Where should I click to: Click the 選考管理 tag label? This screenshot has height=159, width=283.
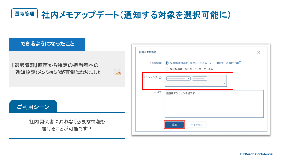[24, 14]
